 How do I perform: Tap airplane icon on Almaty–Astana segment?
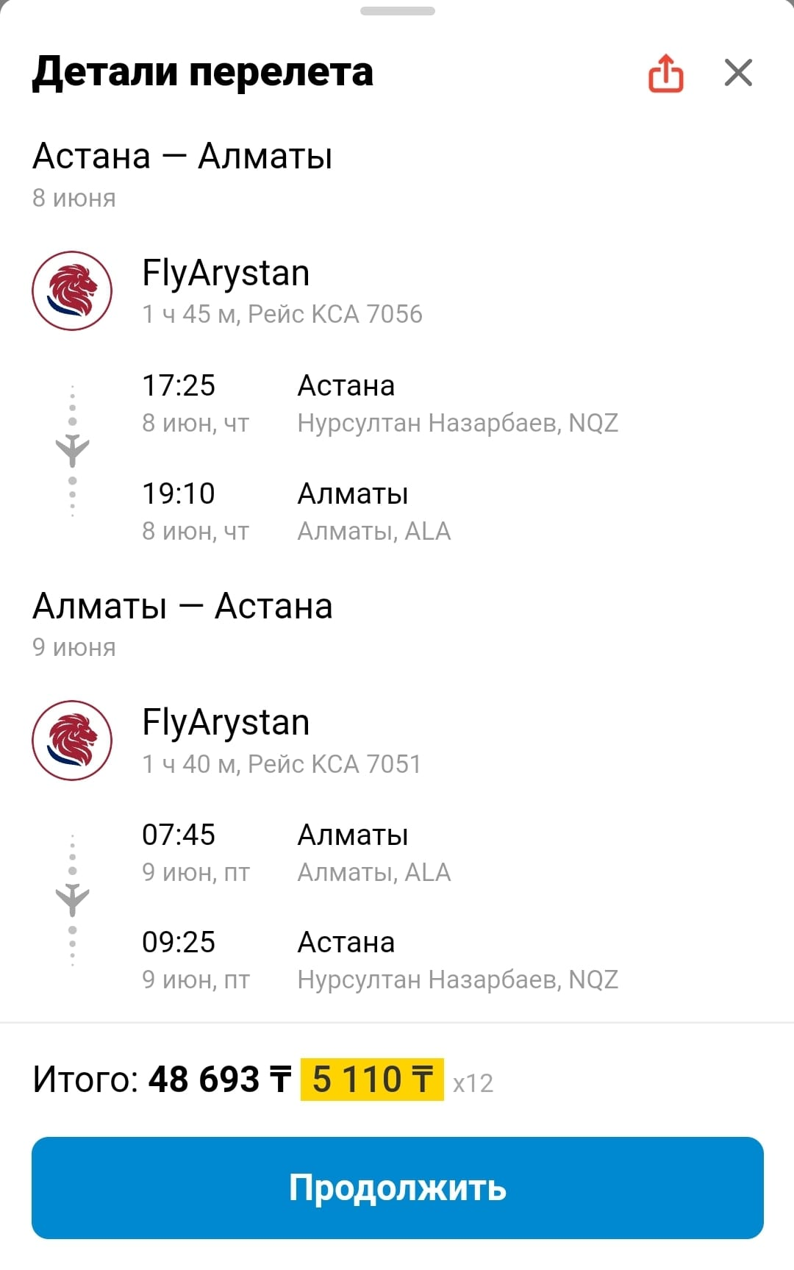tap(72, 899)
